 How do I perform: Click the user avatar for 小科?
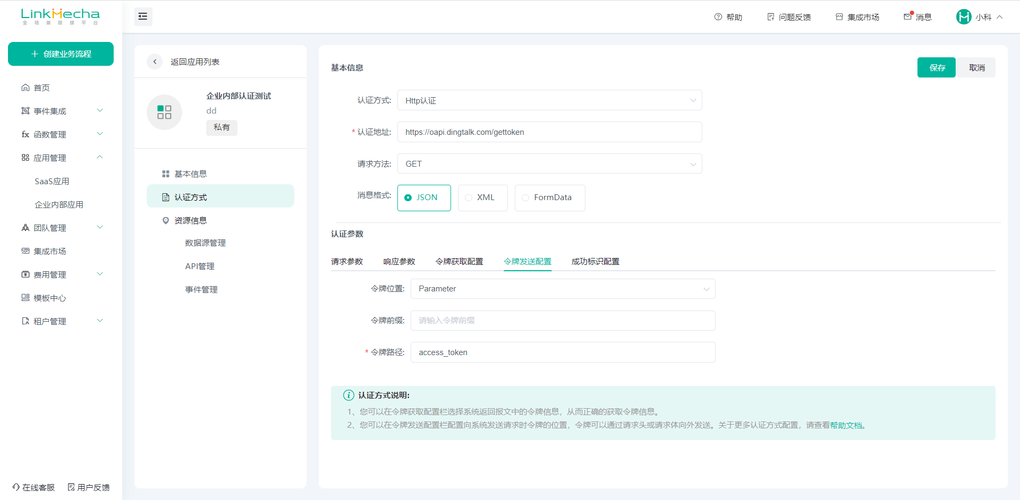964,17
